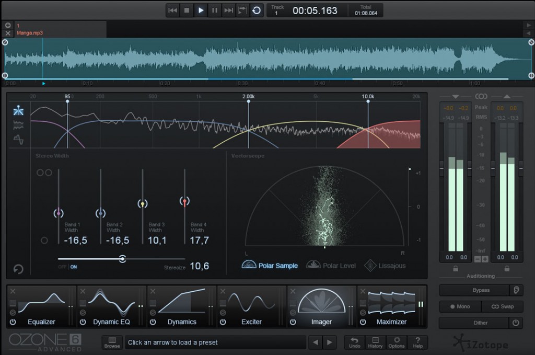Pause the audio playback
The width and height of the screenshot is (535, 355).
[x=215, y=10]
